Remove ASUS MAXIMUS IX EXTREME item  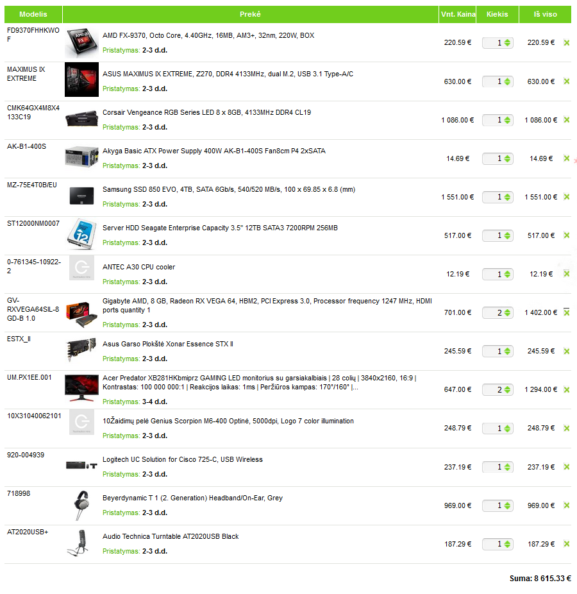(566, 81)
